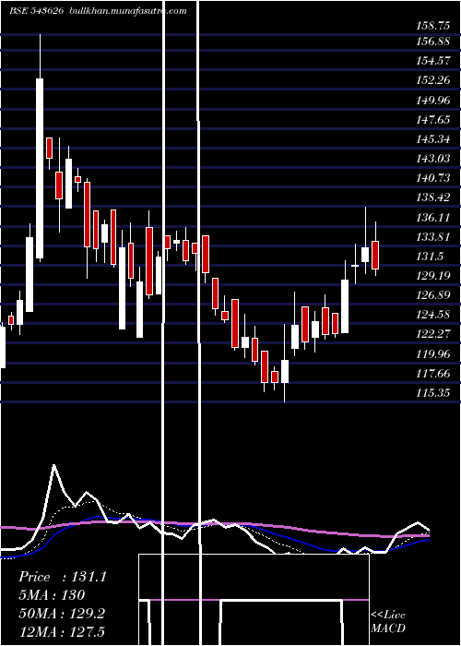
Task: Click the peak of the white MACD line
Action: 53,465
